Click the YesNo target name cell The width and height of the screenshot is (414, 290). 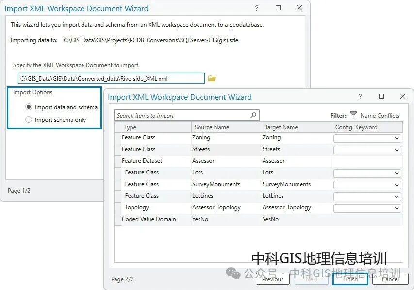(x=297, y=219)
